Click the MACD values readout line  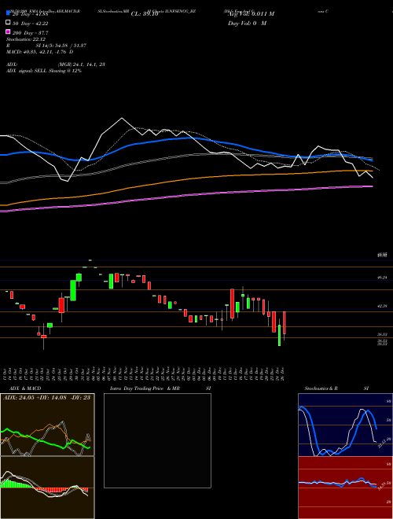[40, 52]
